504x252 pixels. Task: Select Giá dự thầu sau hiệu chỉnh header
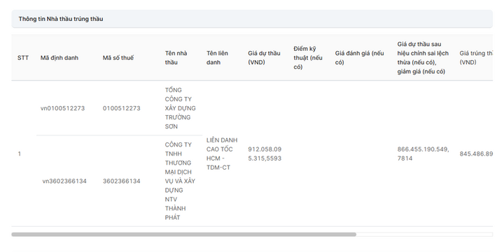423,58
